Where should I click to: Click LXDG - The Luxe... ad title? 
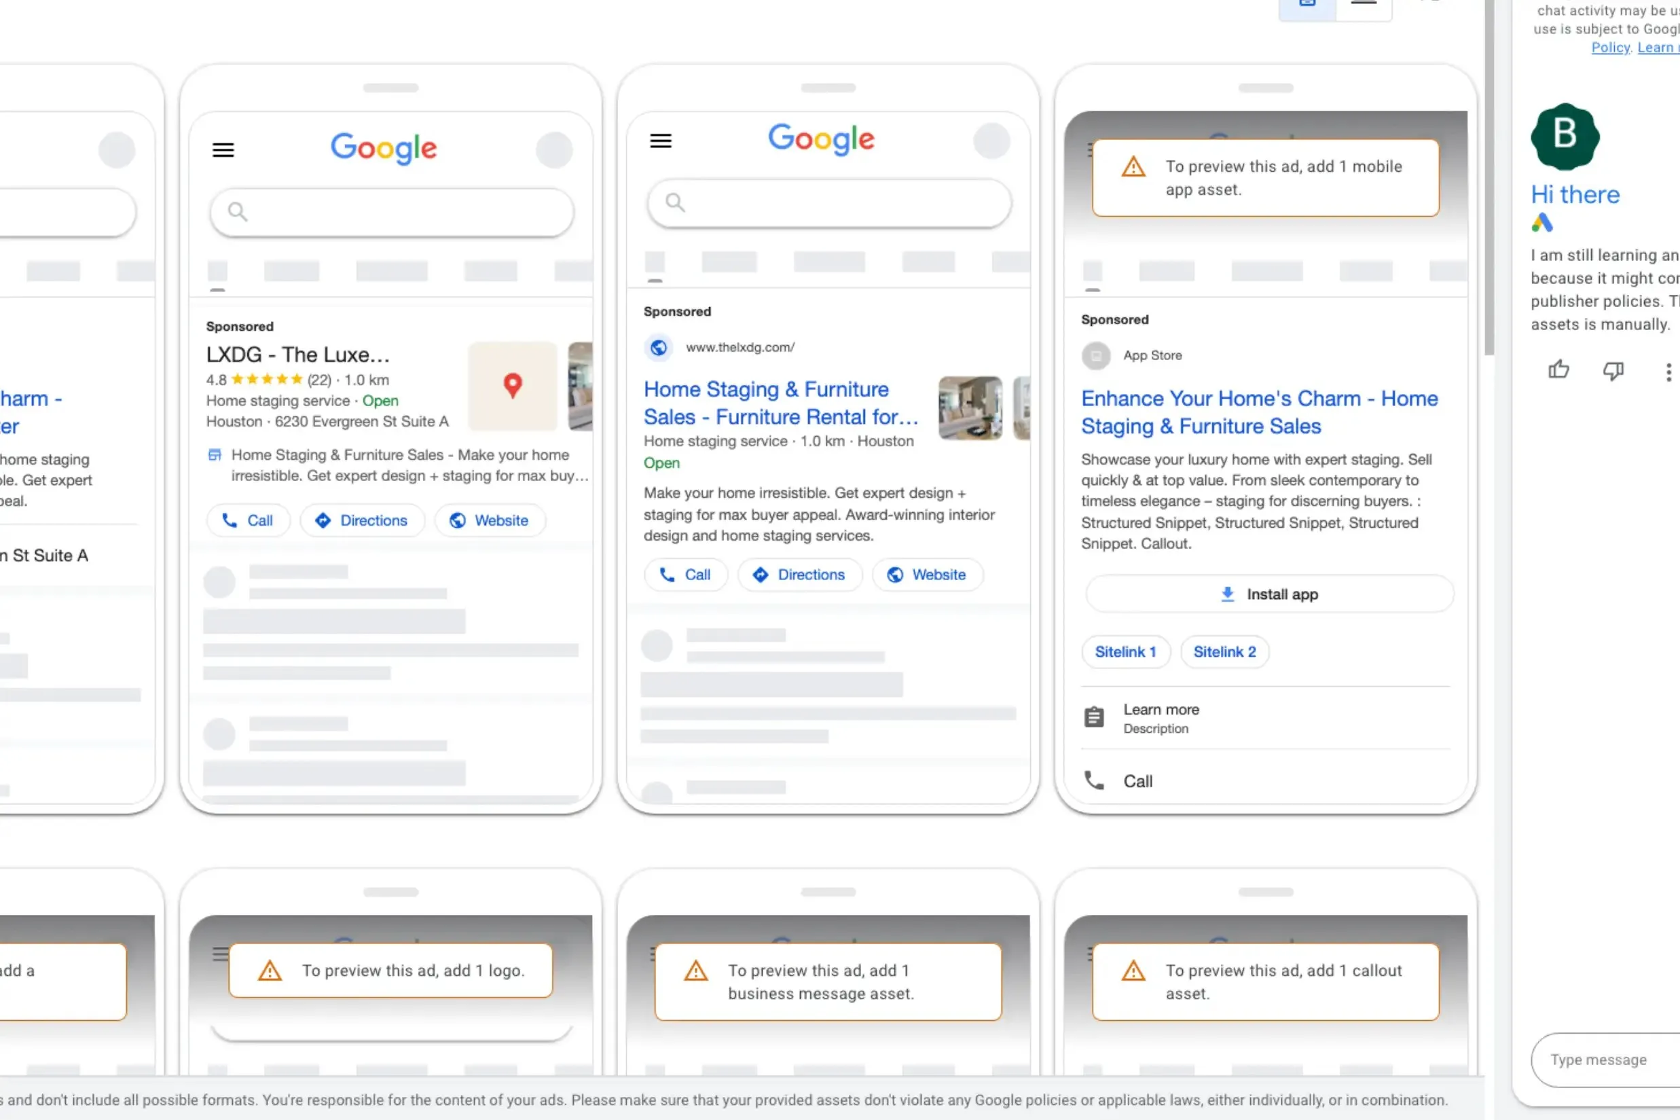[x=297, y=355]
